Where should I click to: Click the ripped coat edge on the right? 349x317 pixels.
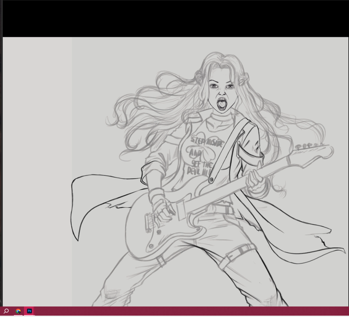tap(322, 240)
